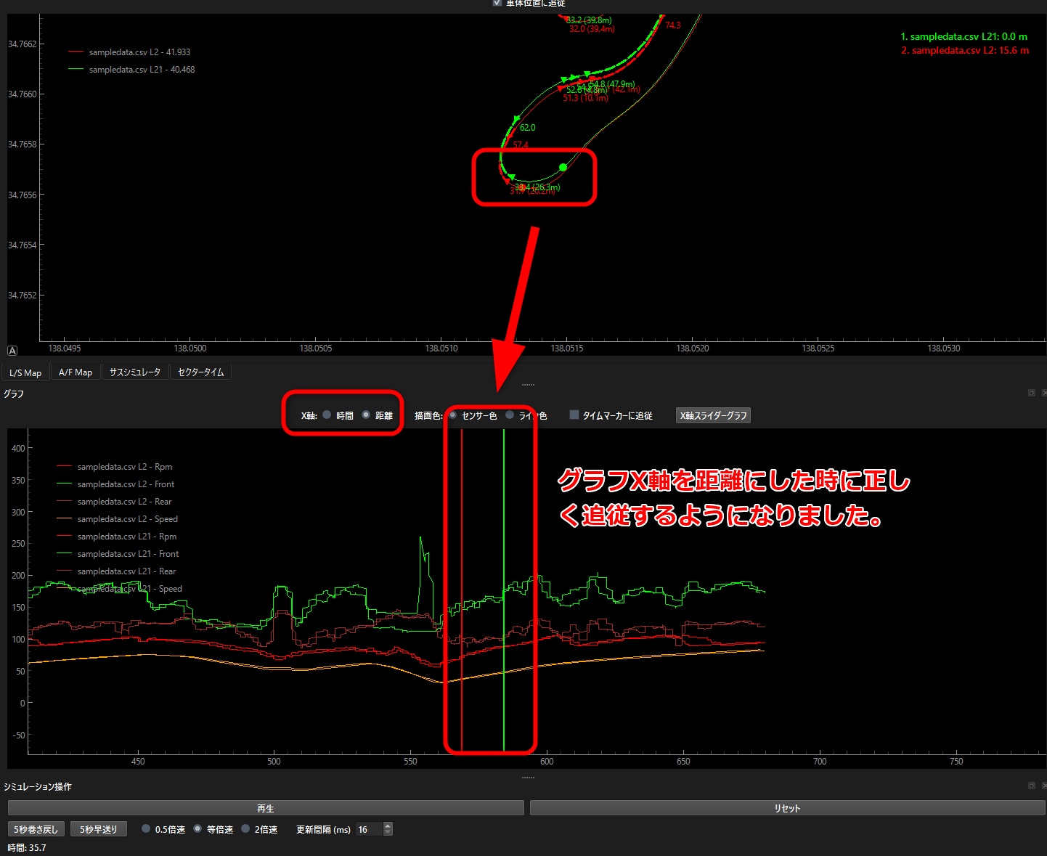Click map legend entry 'sampledata.csv L2 - 41.933'
The image size is (1047, 856).
(129, 52)
